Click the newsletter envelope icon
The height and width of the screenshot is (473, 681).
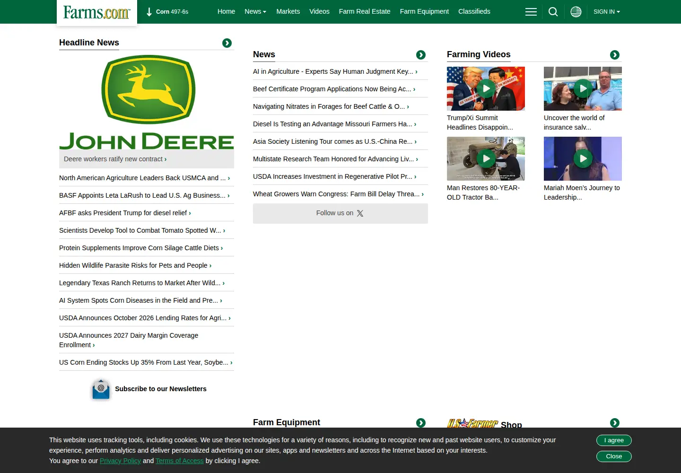pos(101,389)
